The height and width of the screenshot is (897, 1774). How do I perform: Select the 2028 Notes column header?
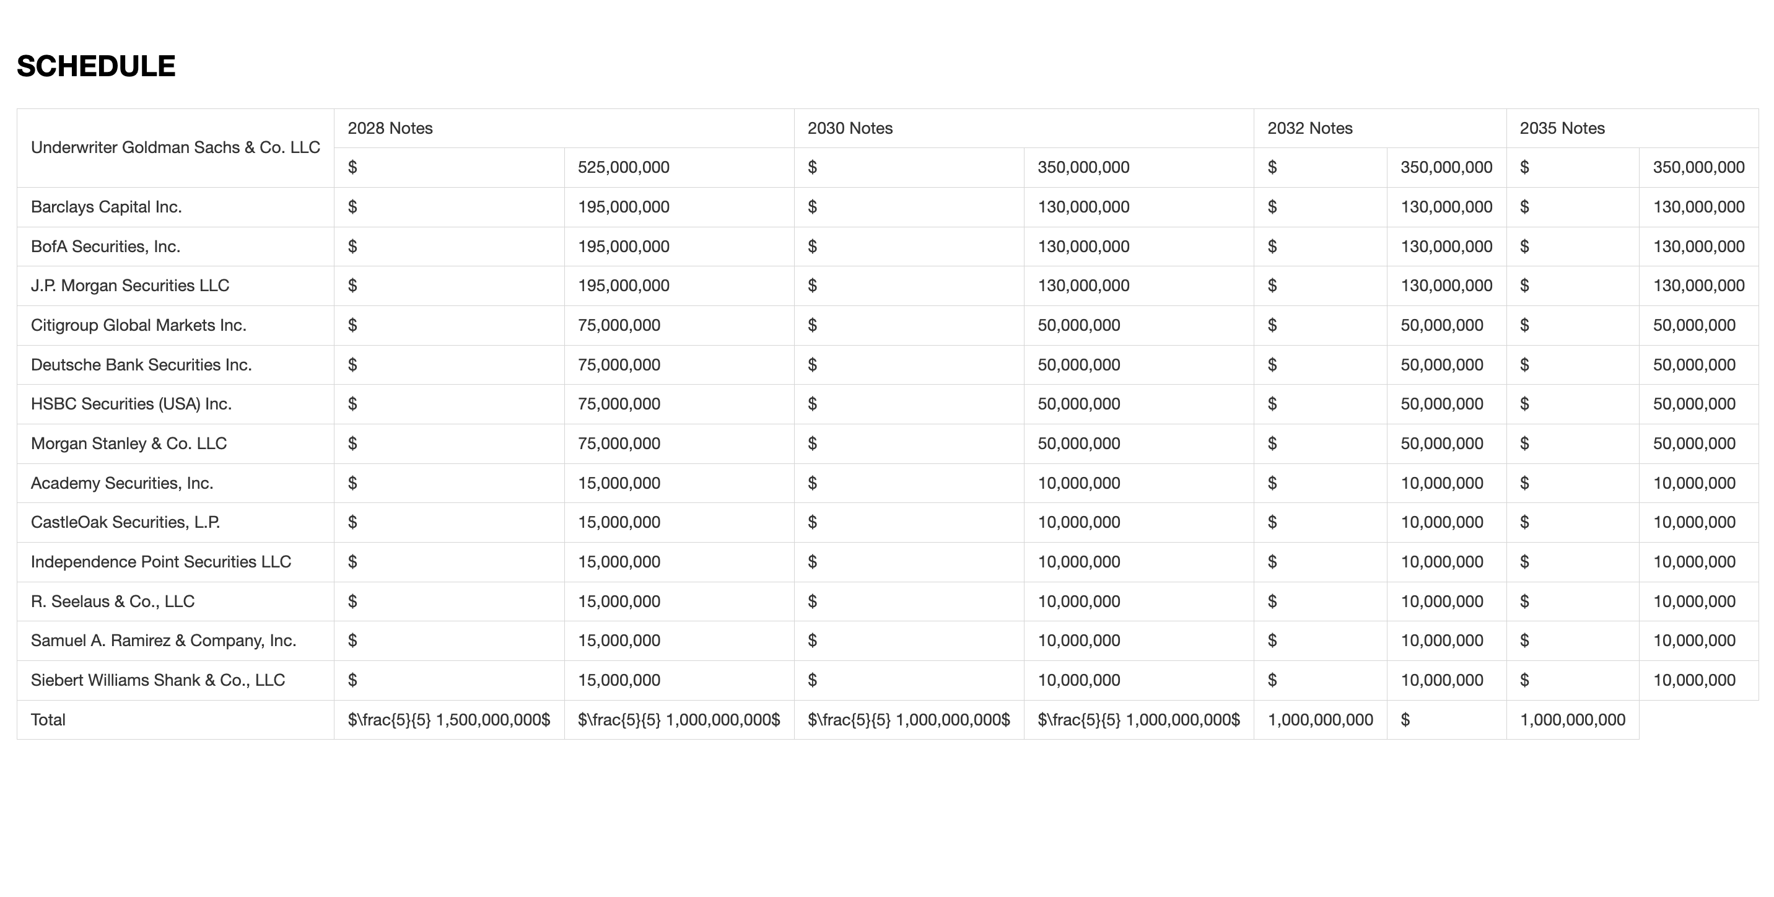click(390, 128)
